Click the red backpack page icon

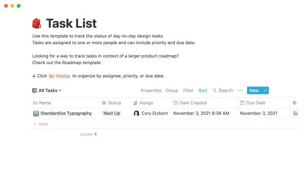pyautogui.click(x=37, y=23)
